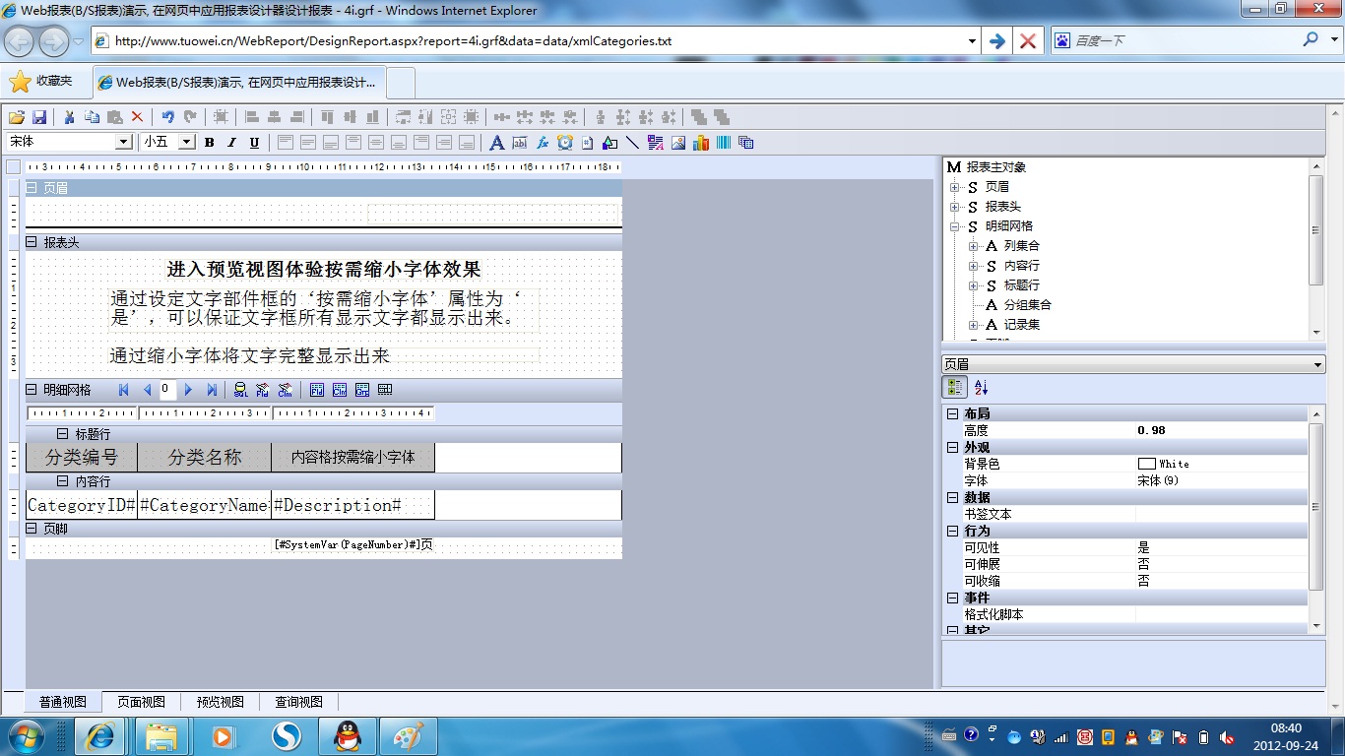1345x756 pixels.
Task: Insert a barcode using the barcode icon
Action: (724, 143)
